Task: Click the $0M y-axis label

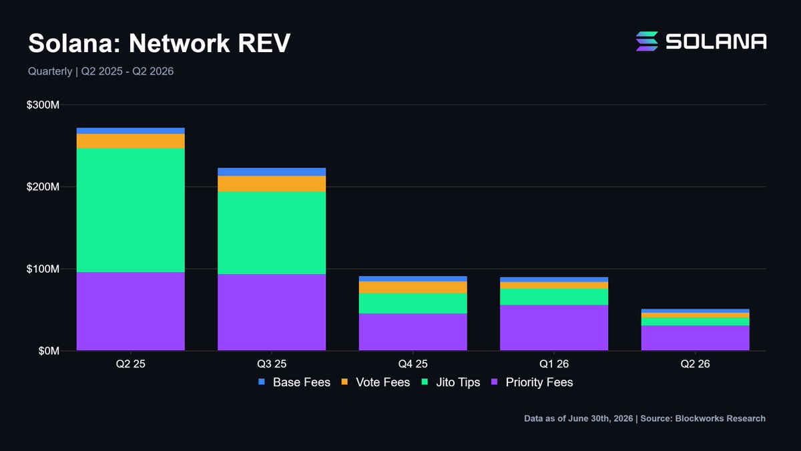Action: (x=48, y=351)
